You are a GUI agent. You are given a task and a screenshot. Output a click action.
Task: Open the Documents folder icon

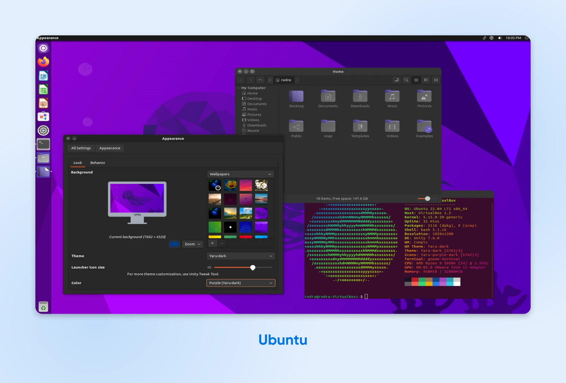click(328, 99)
